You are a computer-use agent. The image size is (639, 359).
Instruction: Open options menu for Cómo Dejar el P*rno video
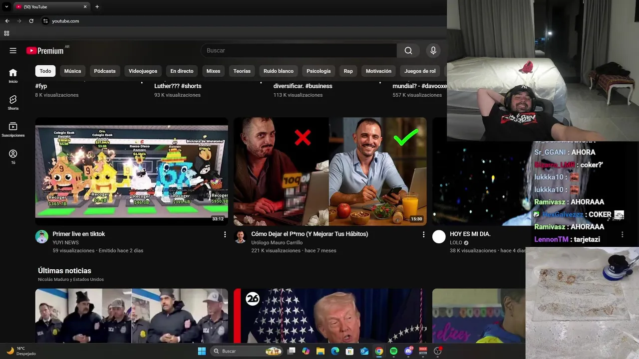click(x=423, y=234)
